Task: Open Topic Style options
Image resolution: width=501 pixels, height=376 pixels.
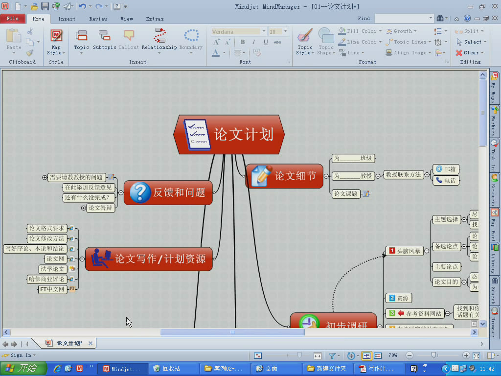Action: coord(305,42)
